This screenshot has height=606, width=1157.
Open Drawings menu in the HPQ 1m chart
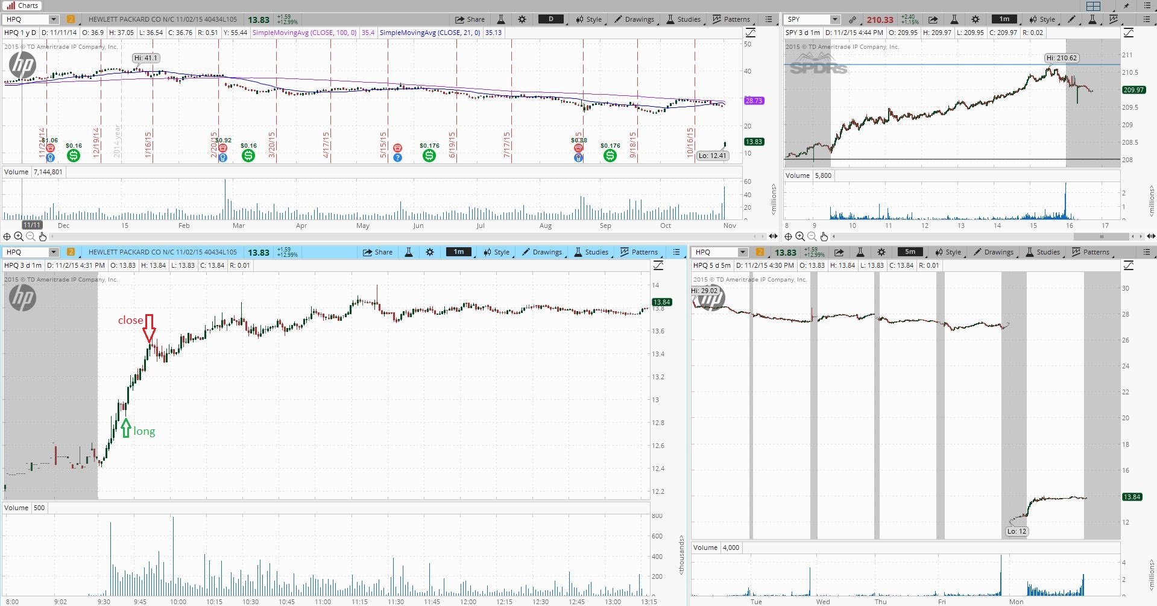pyautogui.click(x=542, y=252)
